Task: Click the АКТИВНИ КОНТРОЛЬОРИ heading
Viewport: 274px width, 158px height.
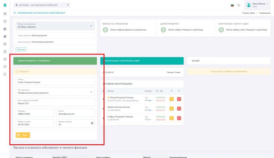Action: click(x=117, y=84)
